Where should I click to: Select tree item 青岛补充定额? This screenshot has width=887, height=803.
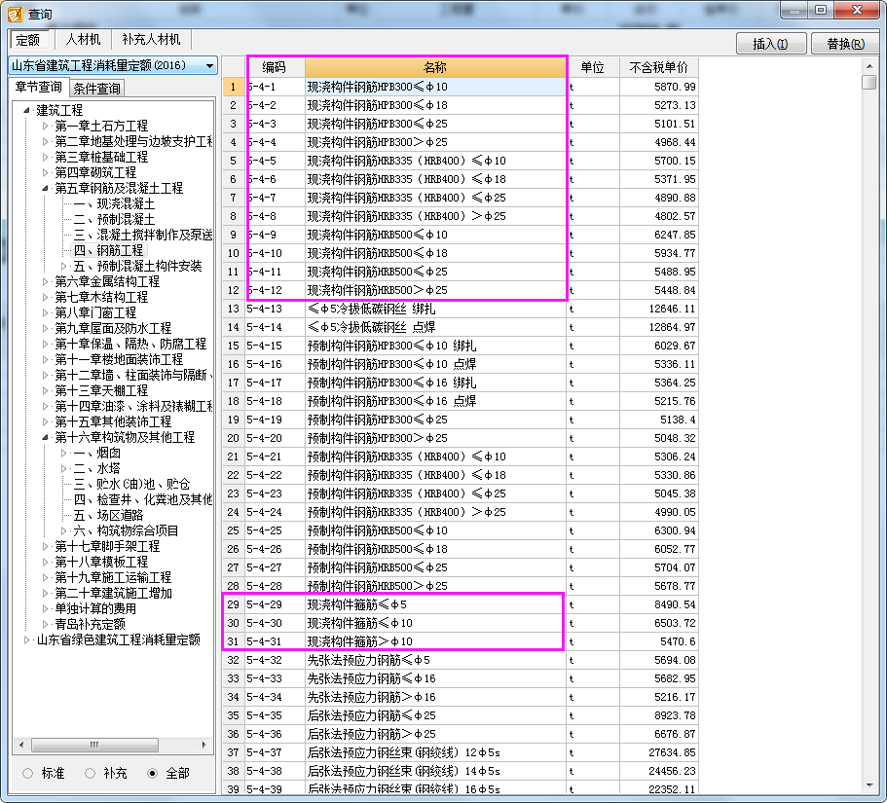pyautogui.click(x=90, y=624)
